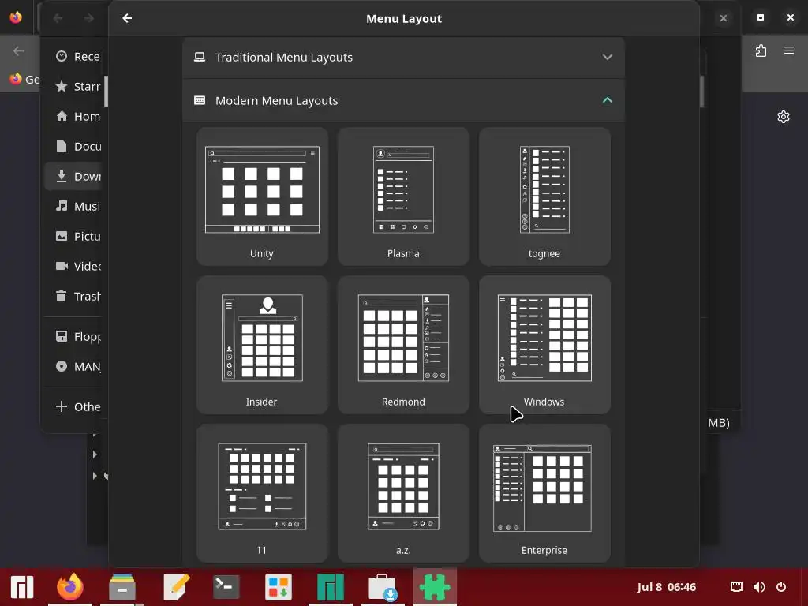The width and height of the screenshot is (808, 606).
Task: Open the volume control in system tray
Action: coord(759,587)
